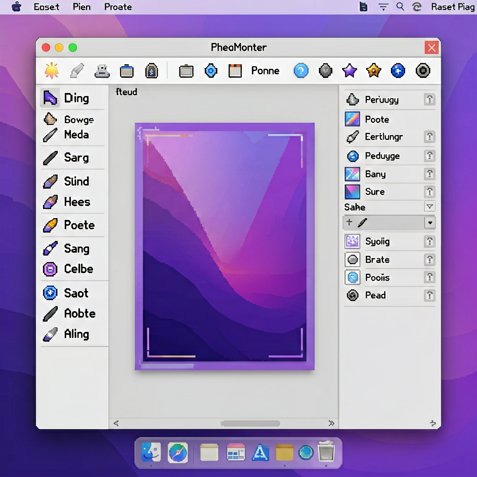This screenshot has height=477, width=477.
Task: Toggle the Peruugy row lock button
Action: click(429, 99)
